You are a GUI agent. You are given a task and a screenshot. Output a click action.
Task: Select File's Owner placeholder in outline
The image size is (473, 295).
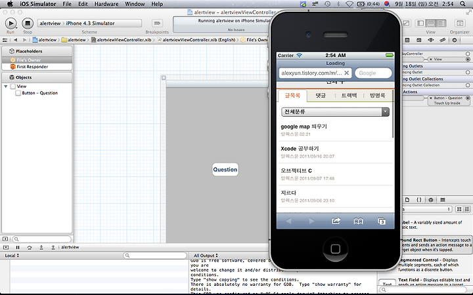tap(37, 60)
